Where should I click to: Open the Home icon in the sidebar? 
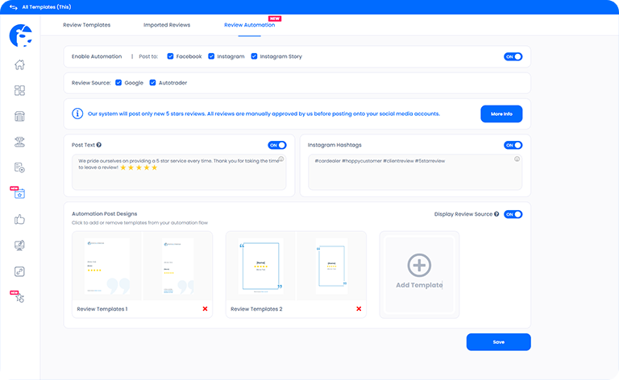(20, 65)
